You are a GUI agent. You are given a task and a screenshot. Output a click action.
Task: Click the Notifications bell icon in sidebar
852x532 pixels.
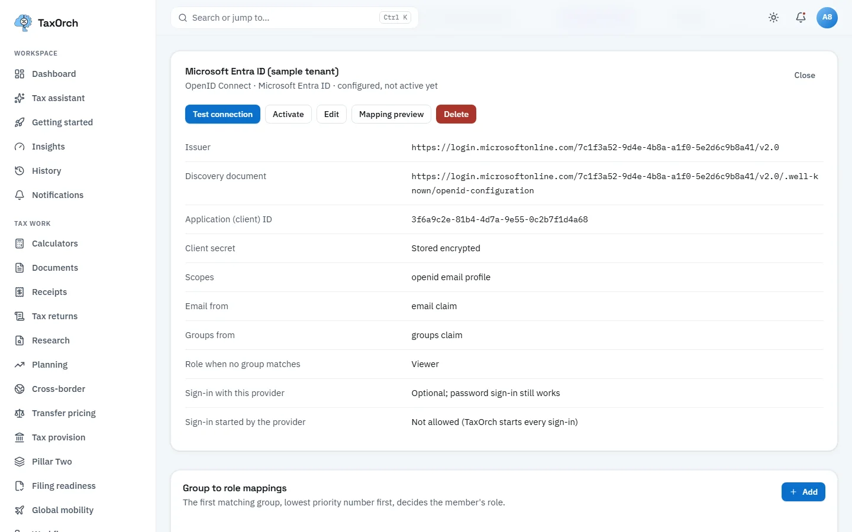pyautogui.click(x=20, y=195)
